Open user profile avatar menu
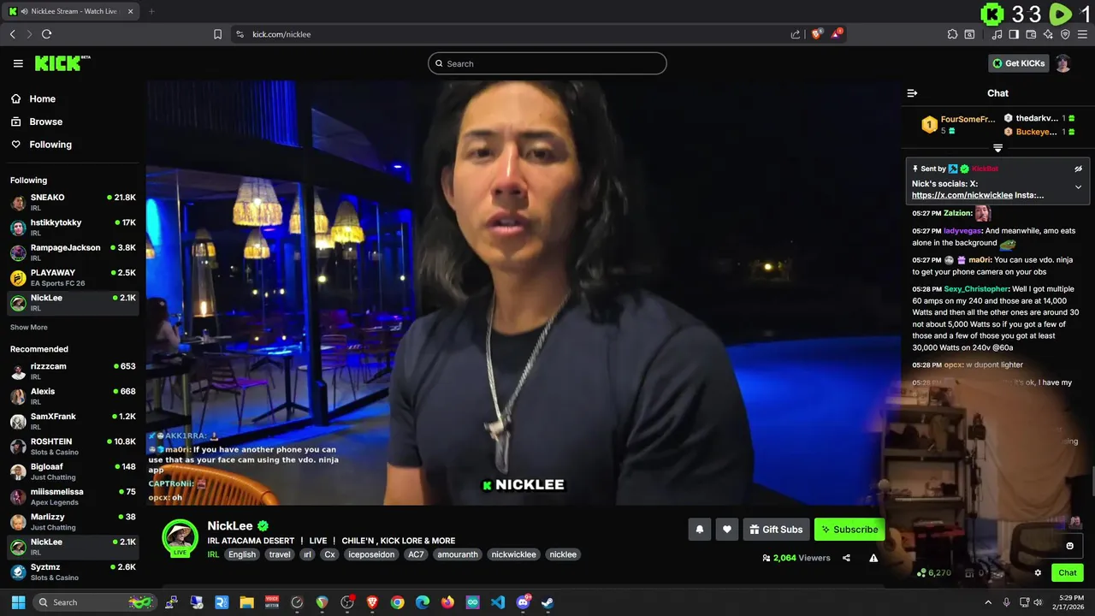The width and height of the screenshot is (1095, 616). (x=1063, y=63)
